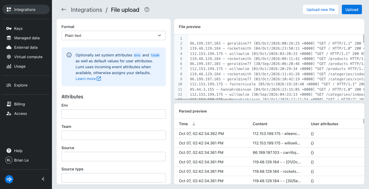The image size is (369, 189).
Task: Click line 10 fosternicole in File preview
Action: coord(277,84)
